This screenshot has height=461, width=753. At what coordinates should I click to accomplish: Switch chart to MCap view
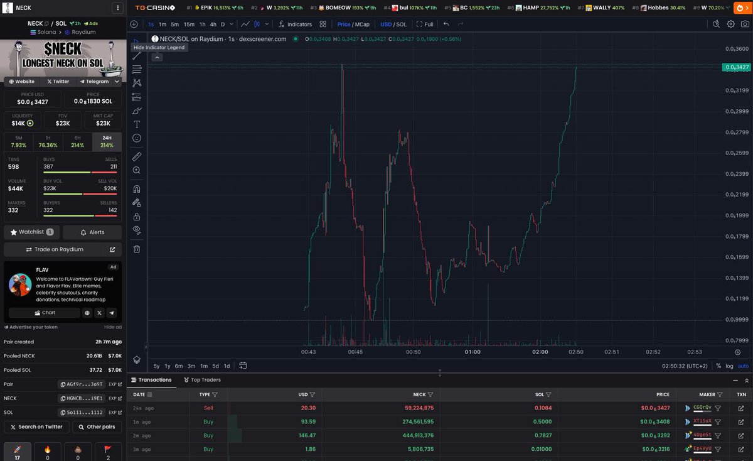pos(363,24)
